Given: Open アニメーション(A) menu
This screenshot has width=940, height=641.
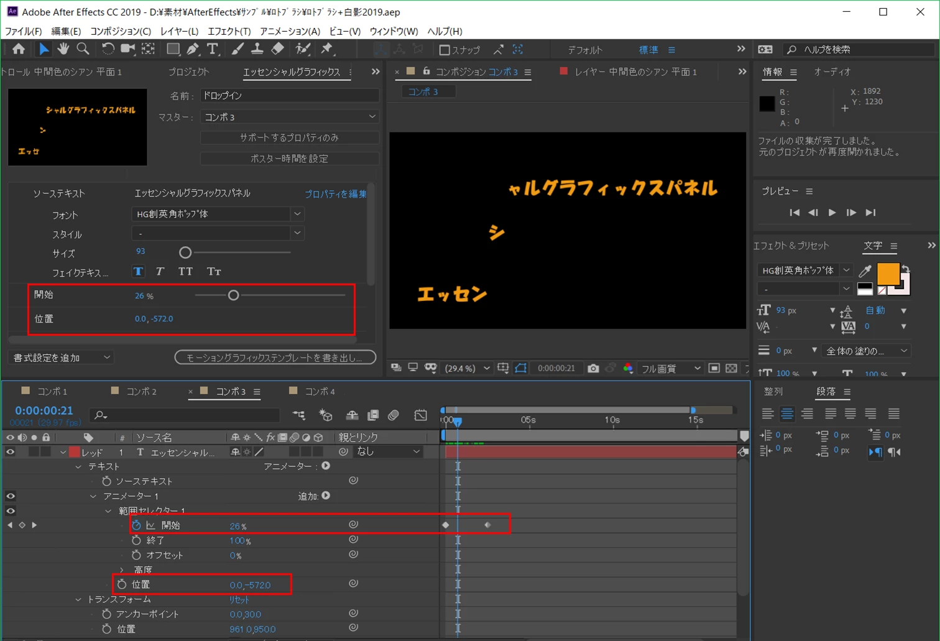Looking at the screenshot, I should 290,31.
